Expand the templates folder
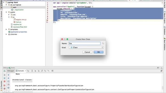 6,29
